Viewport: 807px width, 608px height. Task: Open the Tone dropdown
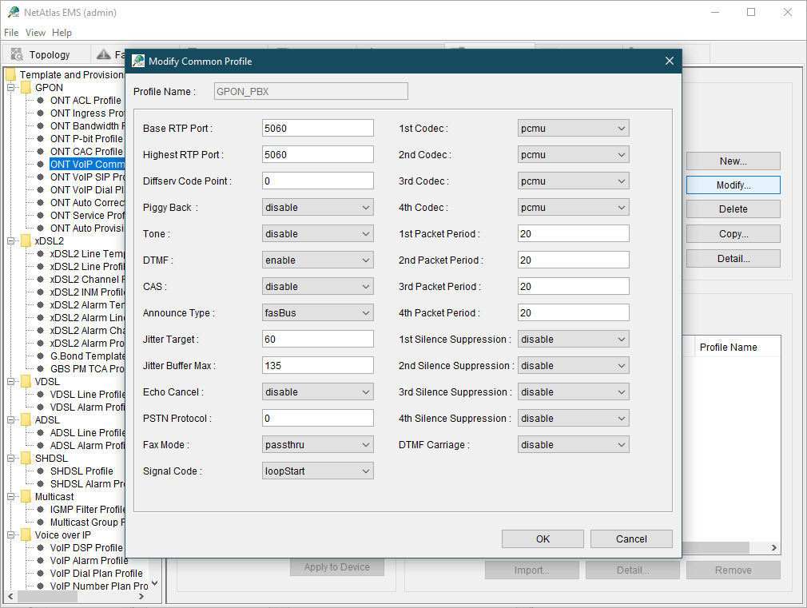click(x=317, y=234)
